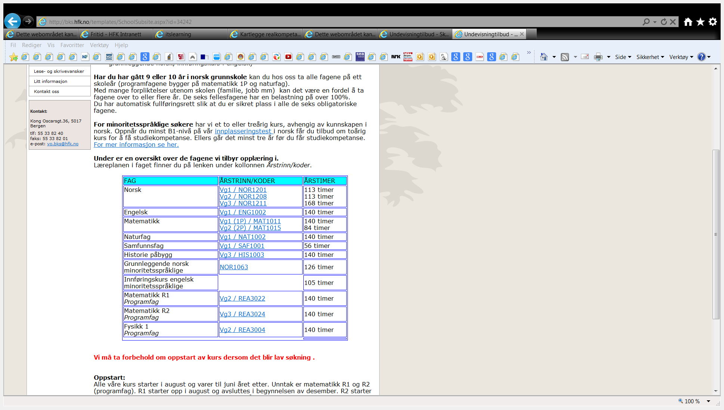The image size is (724, 410).
Task: Click the zoom magnifier icon in the status bar
Action: click(681, 401)
